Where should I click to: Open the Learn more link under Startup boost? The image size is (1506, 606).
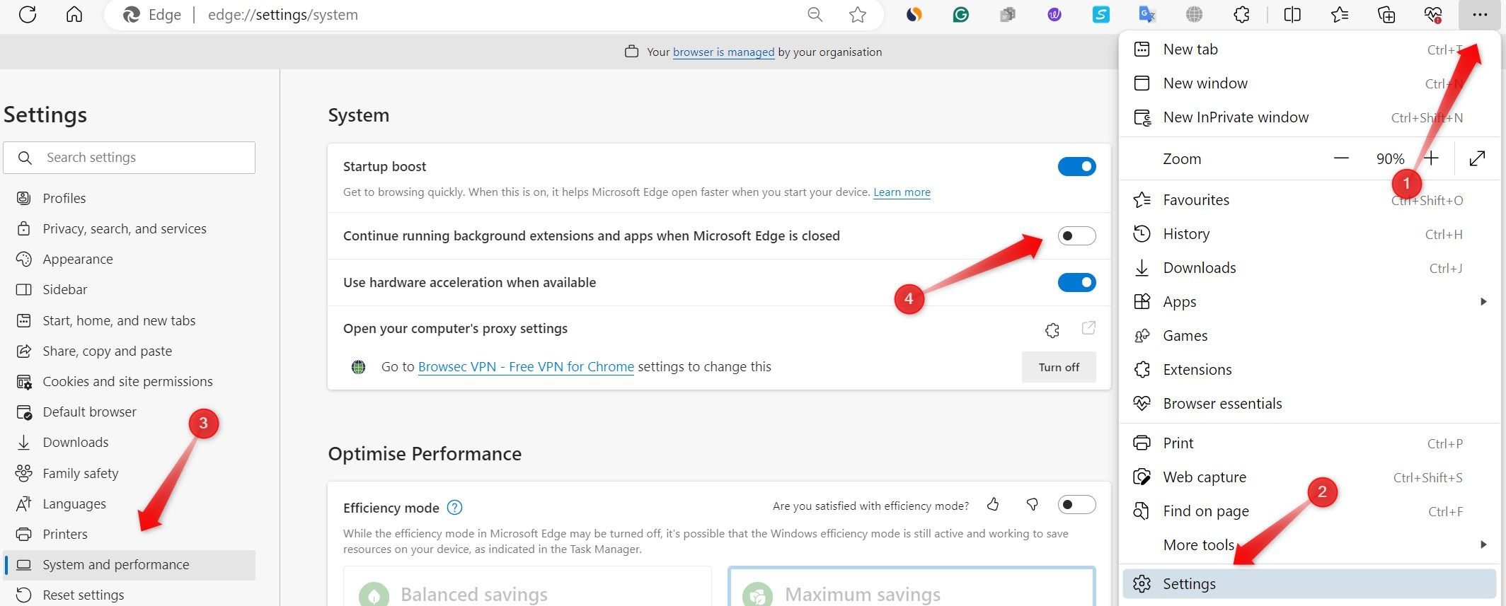(x=902, y=192)
